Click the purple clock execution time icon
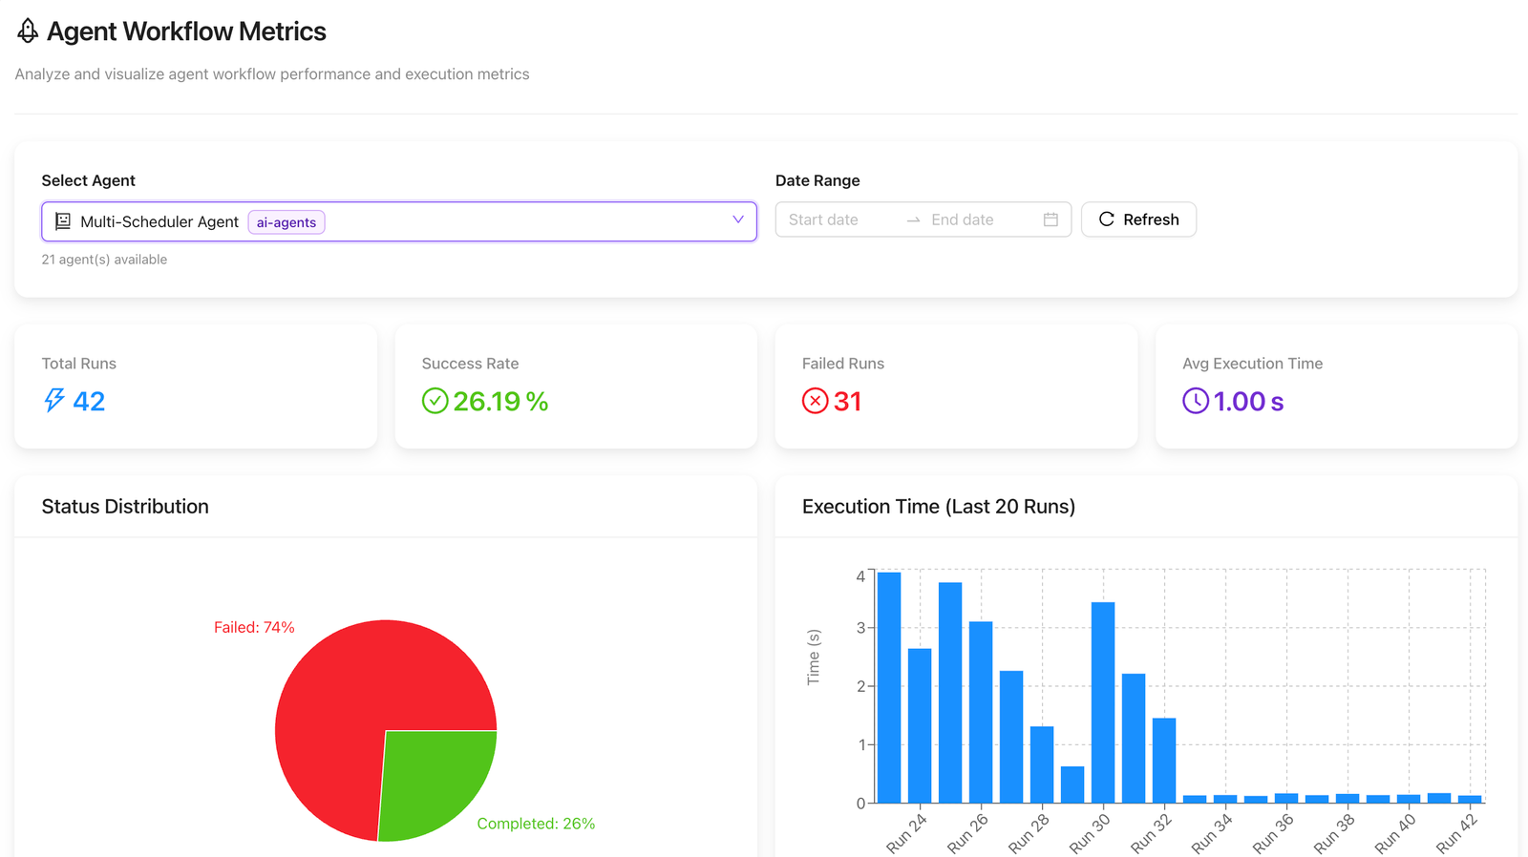 point(1195,401)
